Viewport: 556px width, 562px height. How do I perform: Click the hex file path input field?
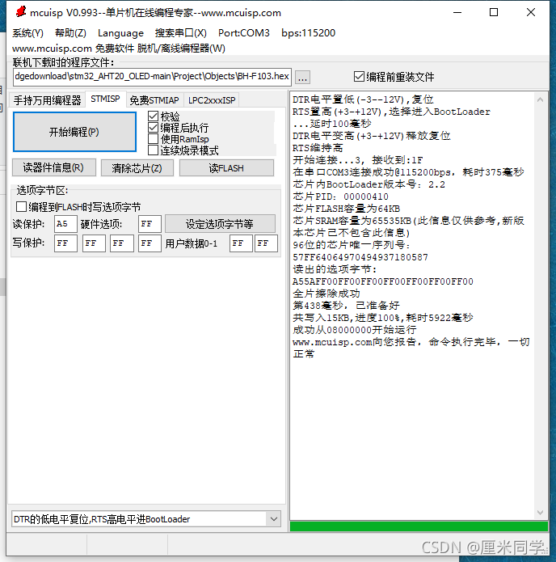tap(152, 77)
